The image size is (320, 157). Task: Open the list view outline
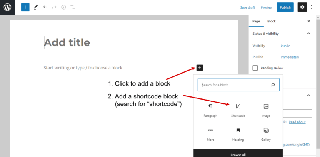click(x=73, y=7)
